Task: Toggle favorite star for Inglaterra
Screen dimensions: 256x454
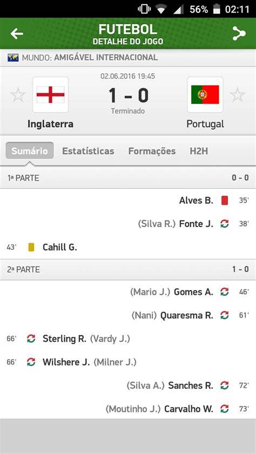Action: (x=18, y=95)
